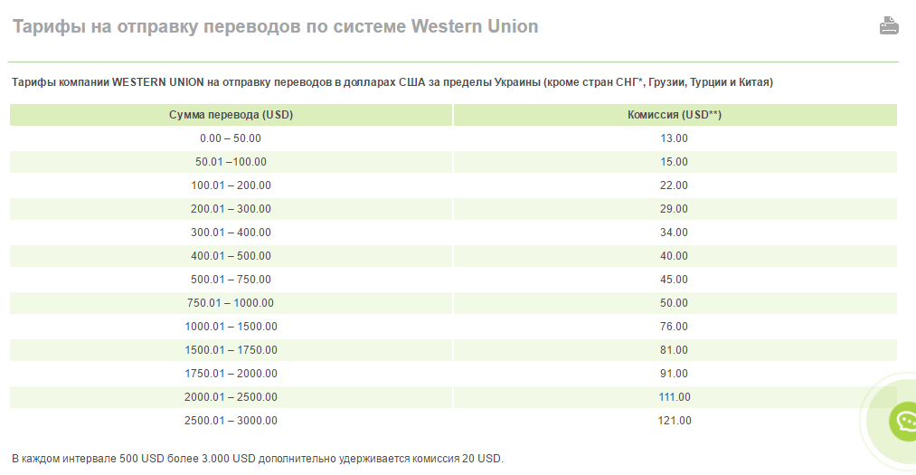Screen dimensions: 916x475
Task: Click the 'Сумма перевода (USD)' column header
Action: [231, 115]
